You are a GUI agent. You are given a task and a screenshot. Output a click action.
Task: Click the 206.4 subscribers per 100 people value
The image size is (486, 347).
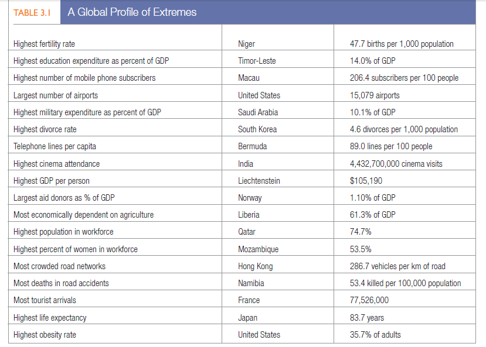coord(404,78)
